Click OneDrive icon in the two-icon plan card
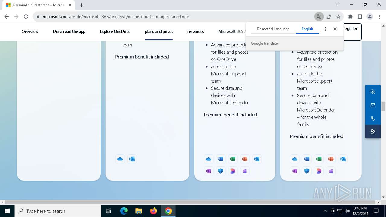The image size is (386, 217). coord(120,159)
